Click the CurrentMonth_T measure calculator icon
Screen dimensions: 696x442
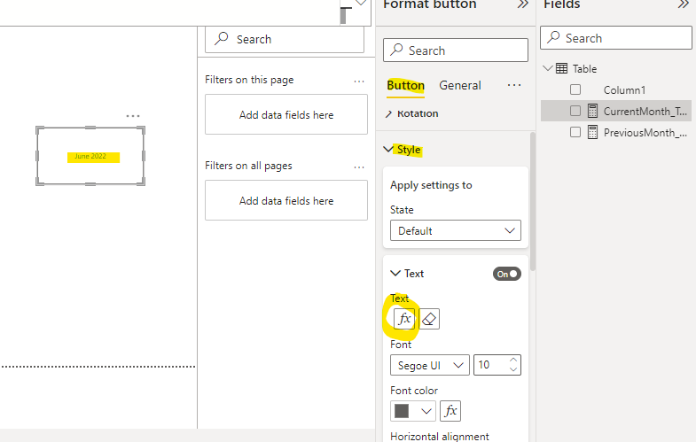click(x=592, y=111)
